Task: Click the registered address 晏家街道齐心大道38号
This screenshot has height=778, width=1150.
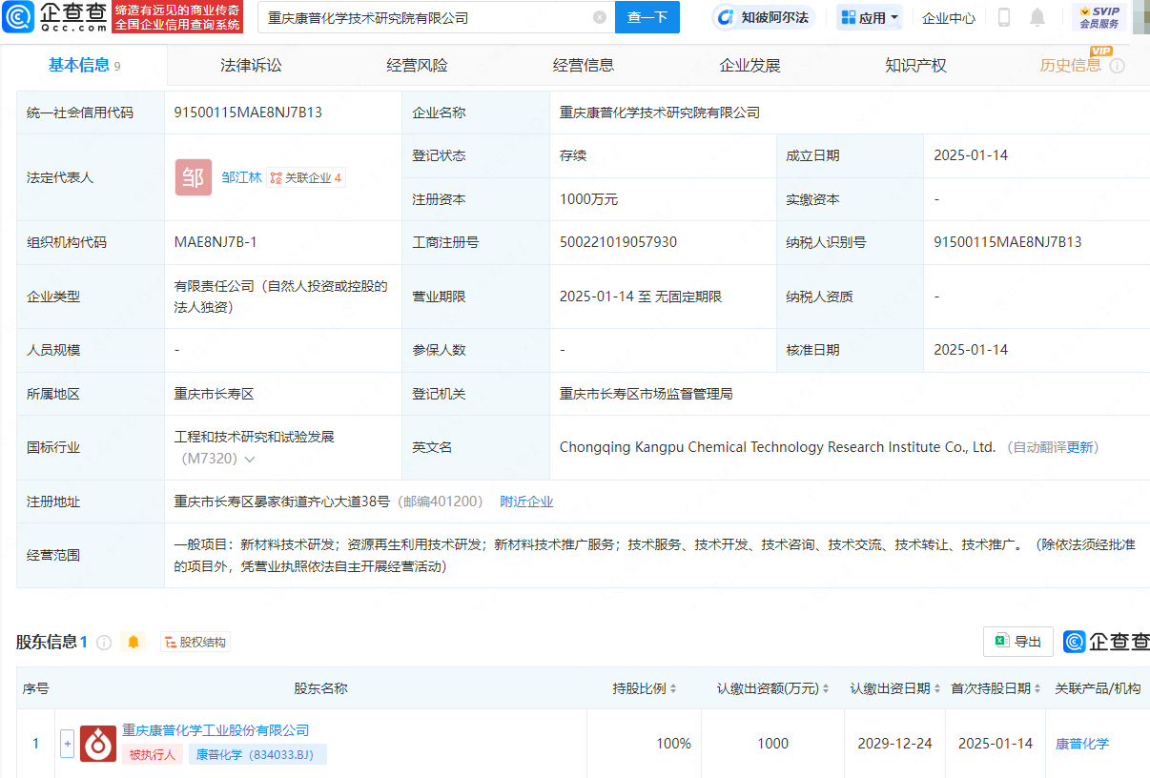Action: (282, 502)
